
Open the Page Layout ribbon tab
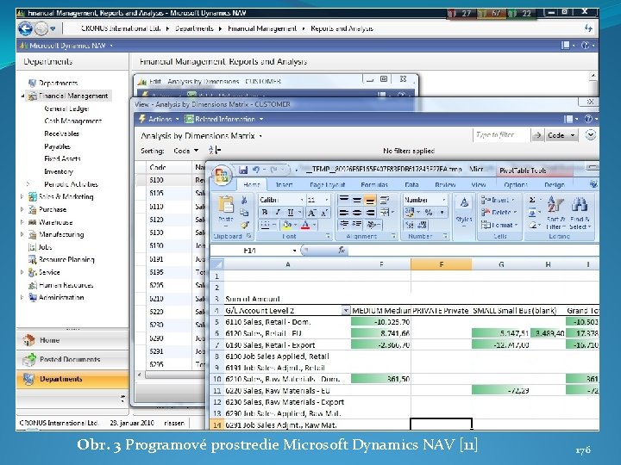327,184
